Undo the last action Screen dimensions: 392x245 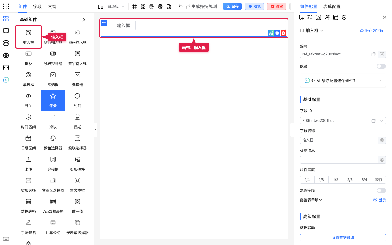pos(181,6)
